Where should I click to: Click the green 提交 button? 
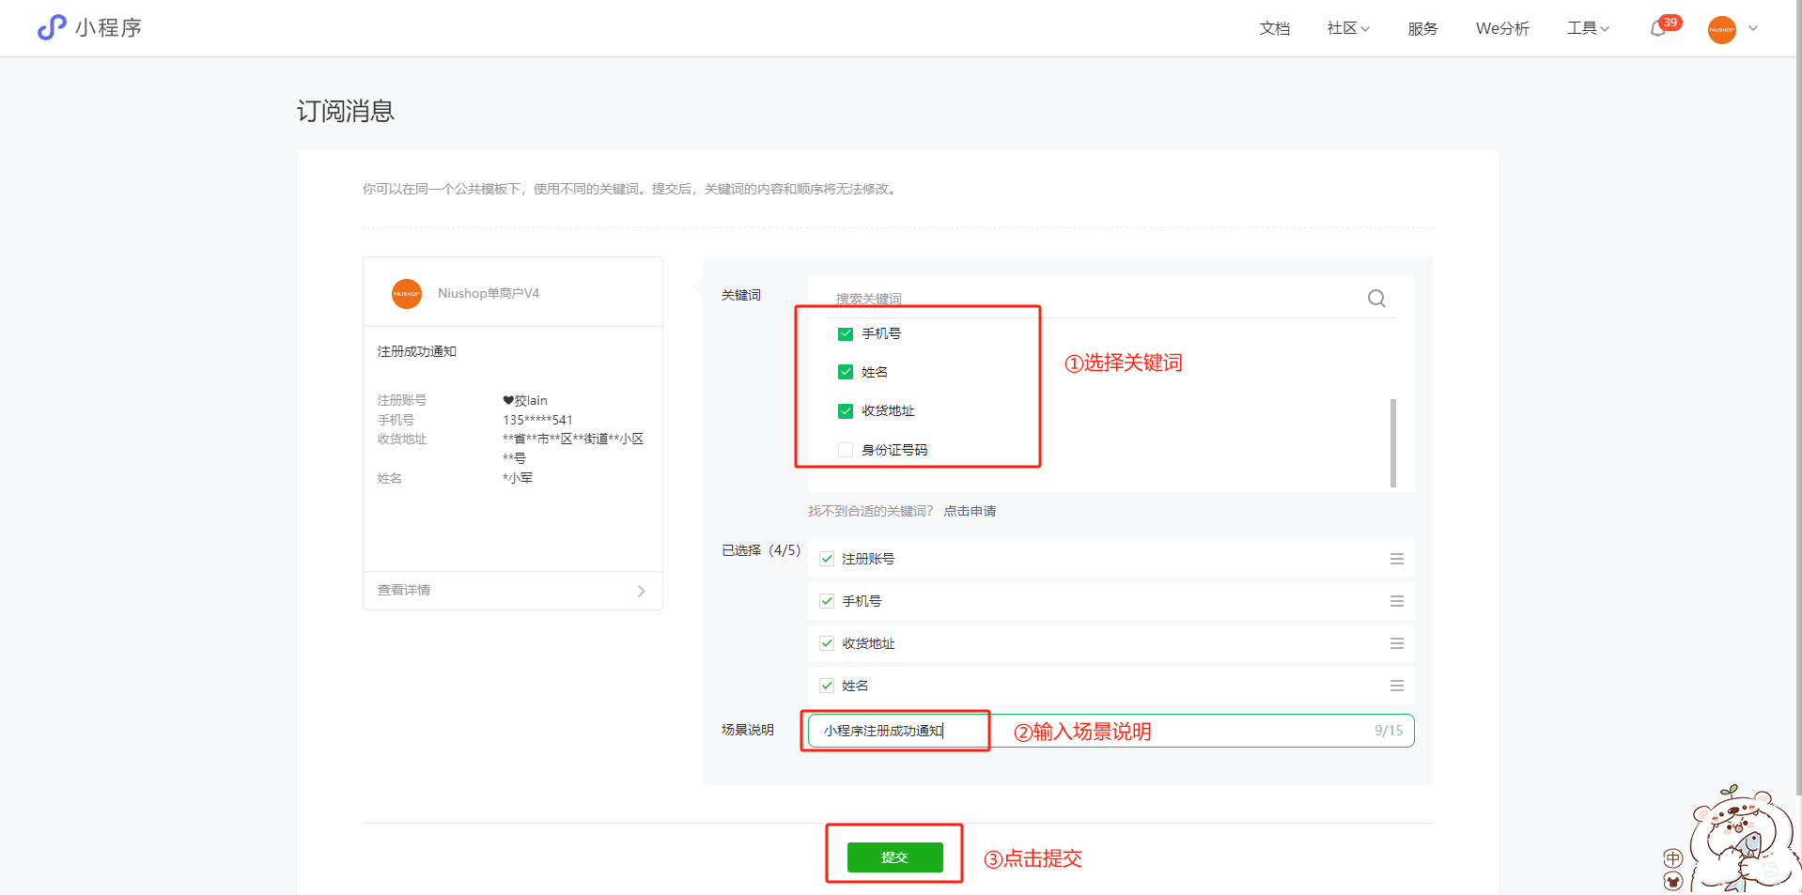pyautogui.click(x=894, y=857)
